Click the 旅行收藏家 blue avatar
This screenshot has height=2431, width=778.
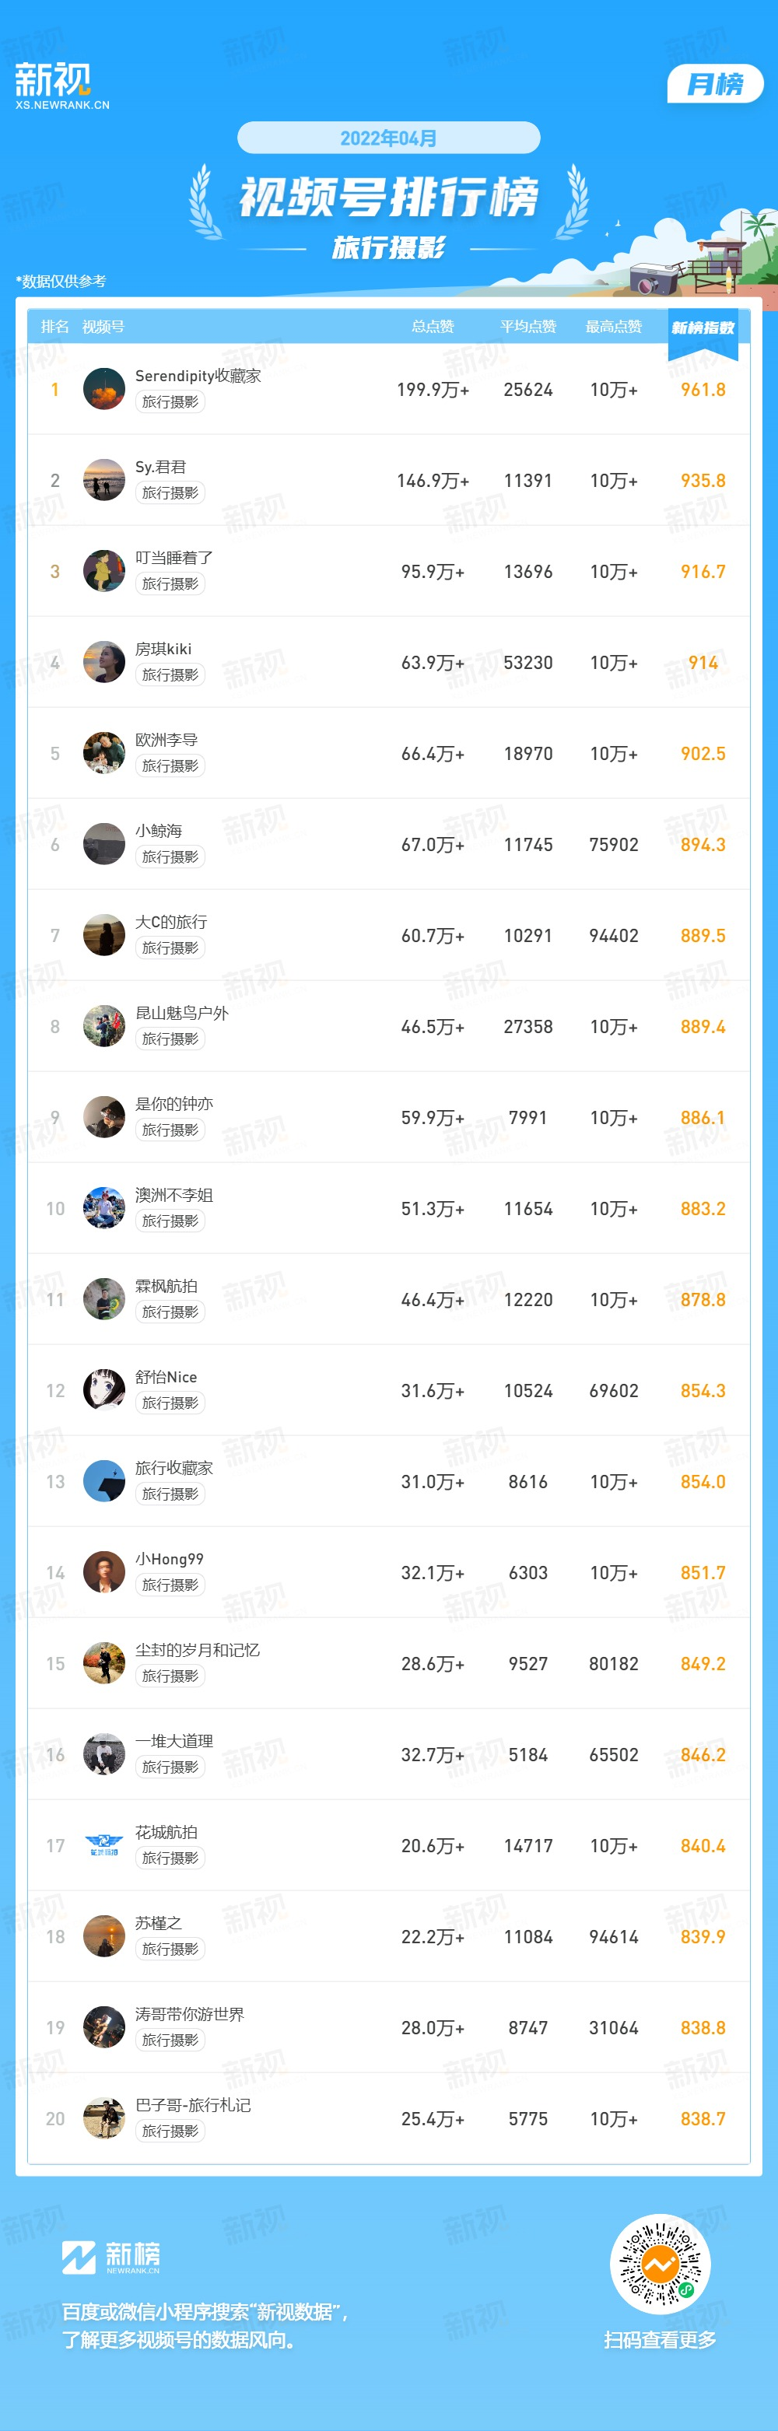pos(103,1480)
